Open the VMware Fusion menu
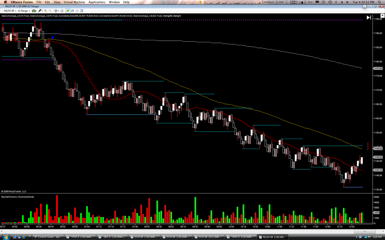 (22, 2)
